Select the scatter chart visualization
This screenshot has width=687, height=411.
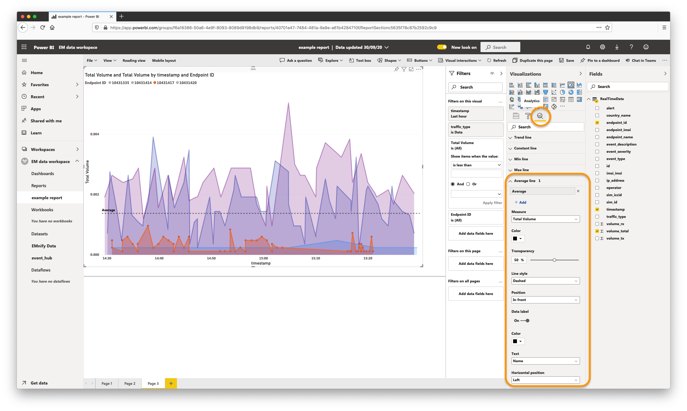(554, 92)
